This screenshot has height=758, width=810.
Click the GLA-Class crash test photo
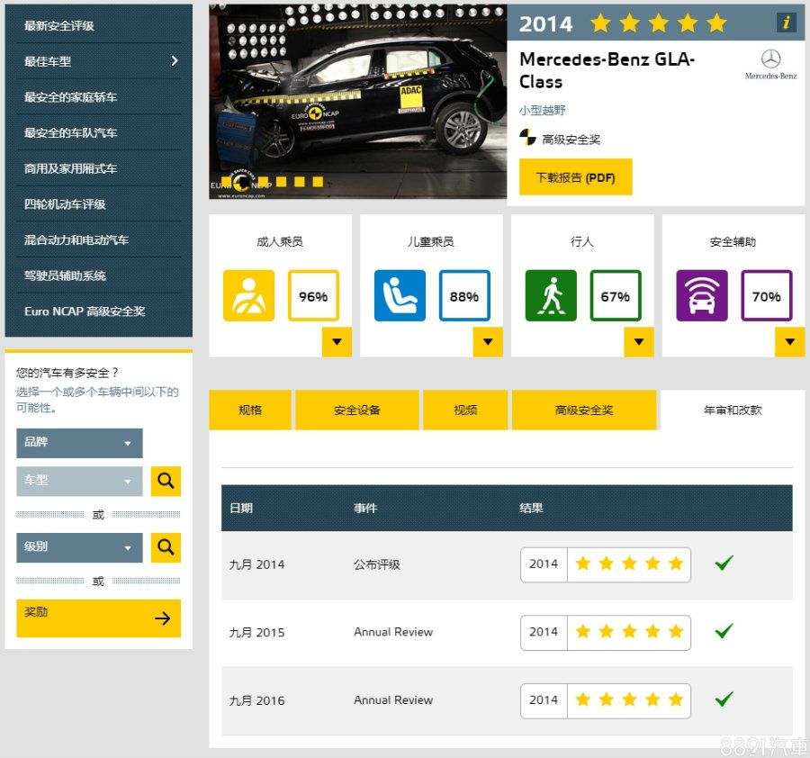(x=357, y=102)
